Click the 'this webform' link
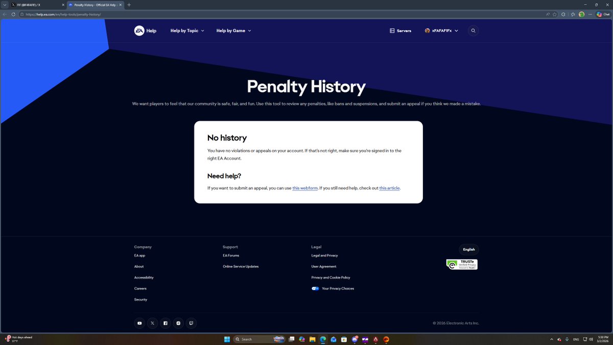Image resolution: width=613 pixels, height=345 pixels. click(305, 188)
